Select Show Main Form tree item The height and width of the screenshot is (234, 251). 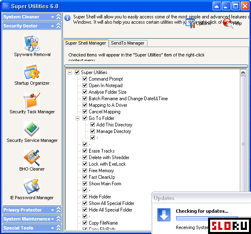[x=105, y=184]
